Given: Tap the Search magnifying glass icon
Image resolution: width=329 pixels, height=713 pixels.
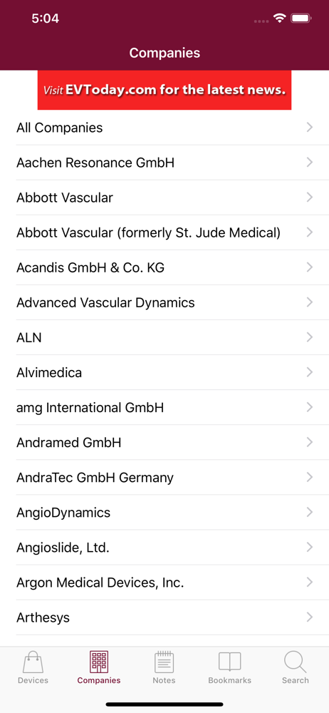Looking at the screenshot, I should point(295,662).
